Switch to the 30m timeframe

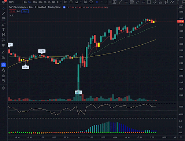[40, 2]
